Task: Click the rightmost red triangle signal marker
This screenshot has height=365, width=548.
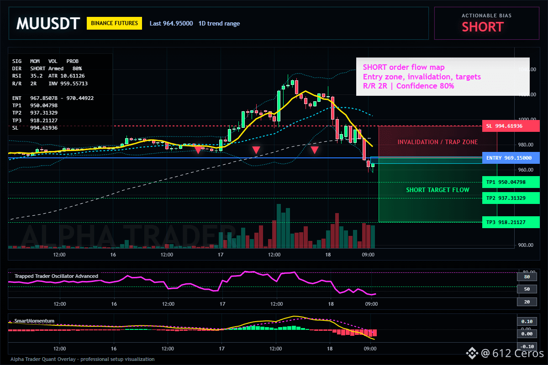Action: tap(315, 149)
